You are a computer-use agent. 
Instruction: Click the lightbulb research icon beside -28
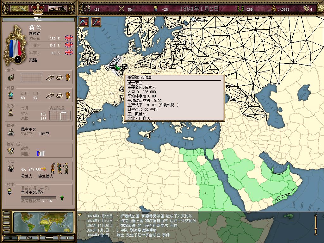156,9
